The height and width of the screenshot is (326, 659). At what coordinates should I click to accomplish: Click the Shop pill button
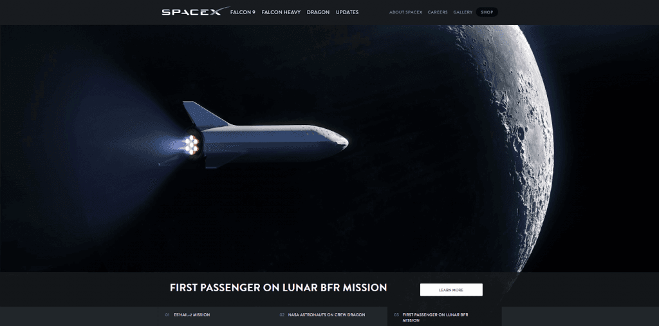point(487,12)
